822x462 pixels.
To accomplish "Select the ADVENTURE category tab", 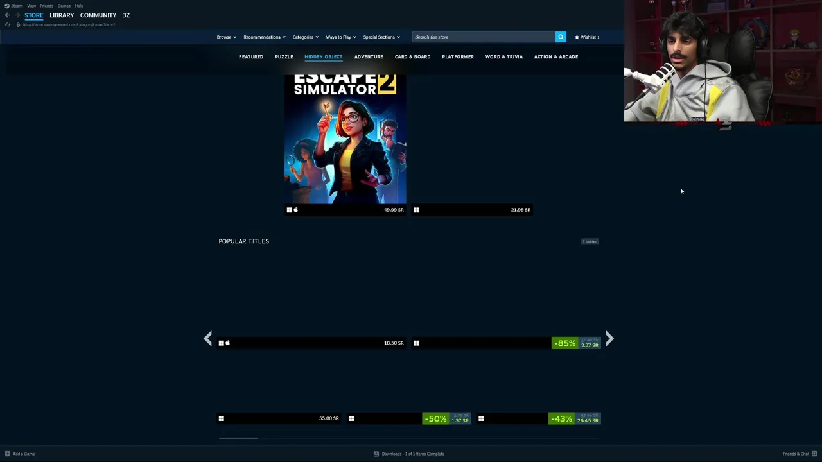I will click(x=369, y=56).
